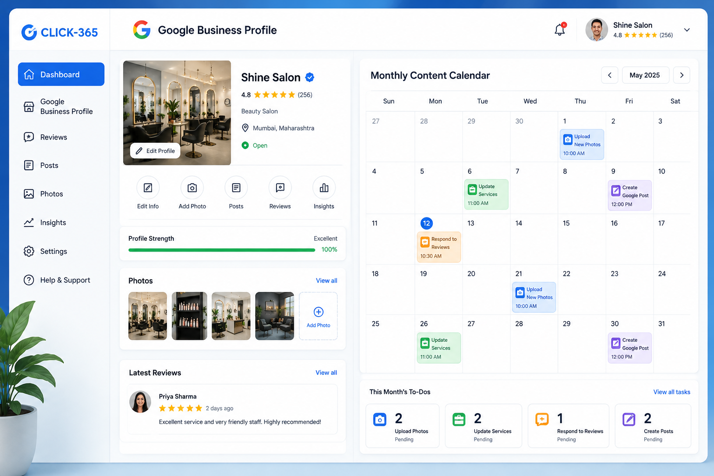Open May 12 Respond to Reviews event

(x=439, y=247)
